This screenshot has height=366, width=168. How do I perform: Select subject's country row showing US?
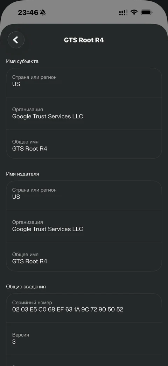[84, 82]
